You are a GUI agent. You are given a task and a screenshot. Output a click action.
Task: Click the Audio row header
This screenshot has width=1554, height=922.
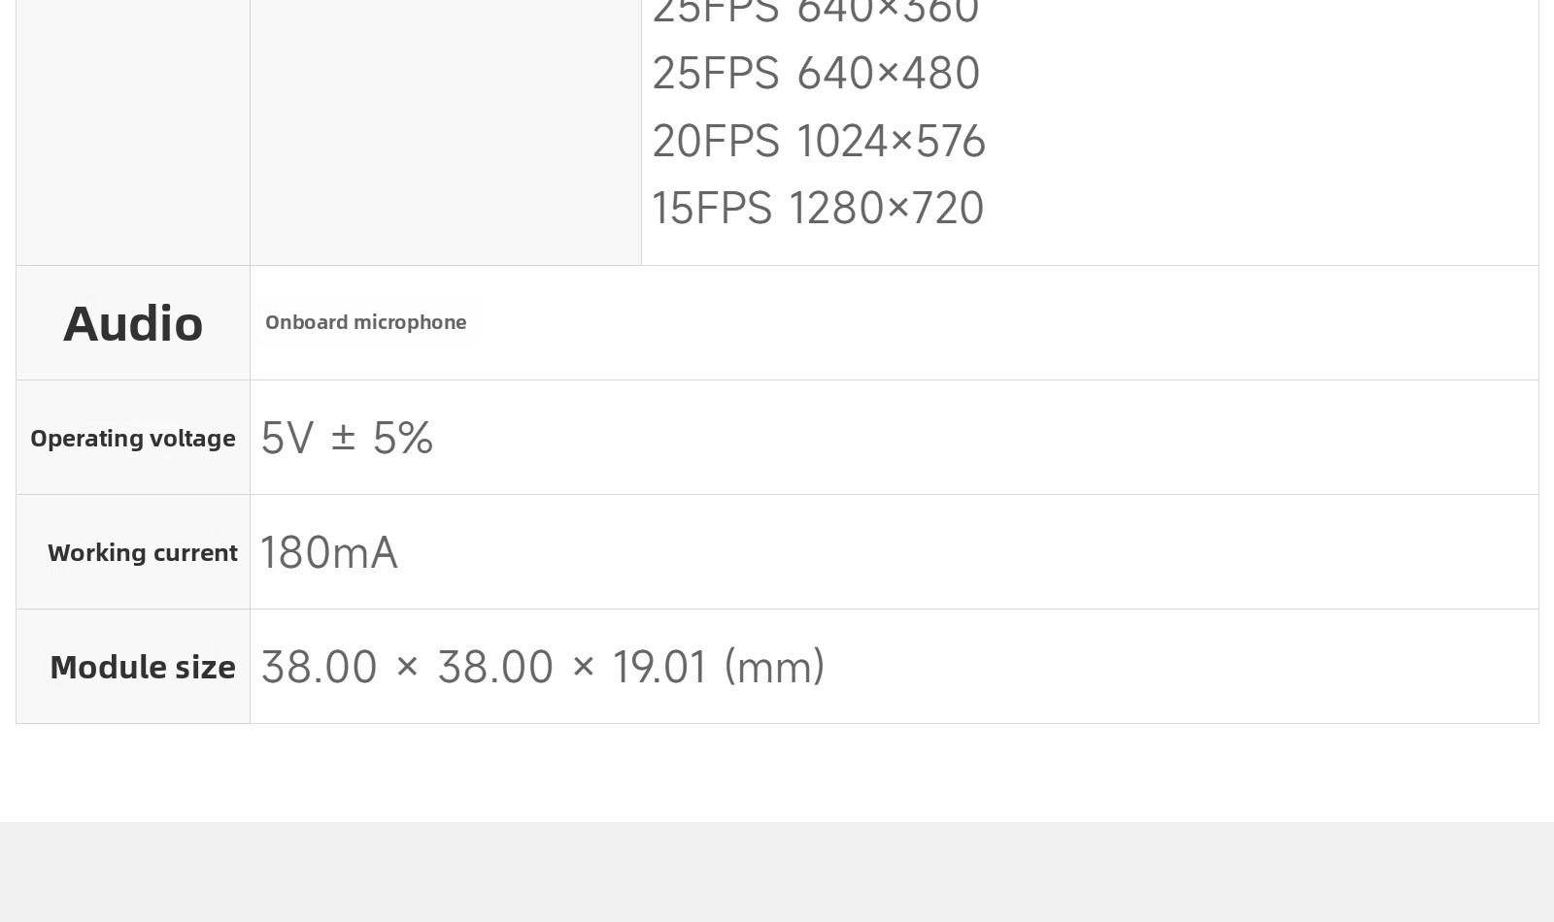[x=133, y=323]
